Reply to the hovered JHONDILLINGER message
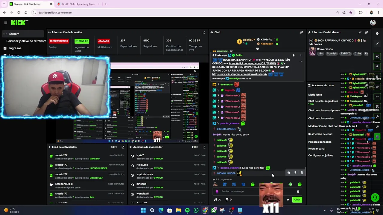This screenshot has width=383, height=215. 288,173
